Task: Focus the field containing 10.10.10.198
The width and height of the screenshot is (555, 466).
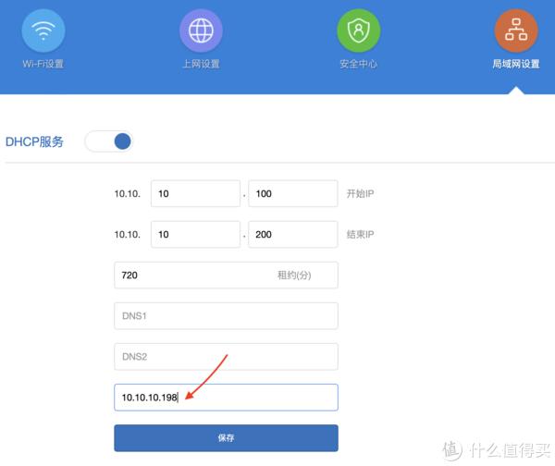Action: tap(225, 398)
